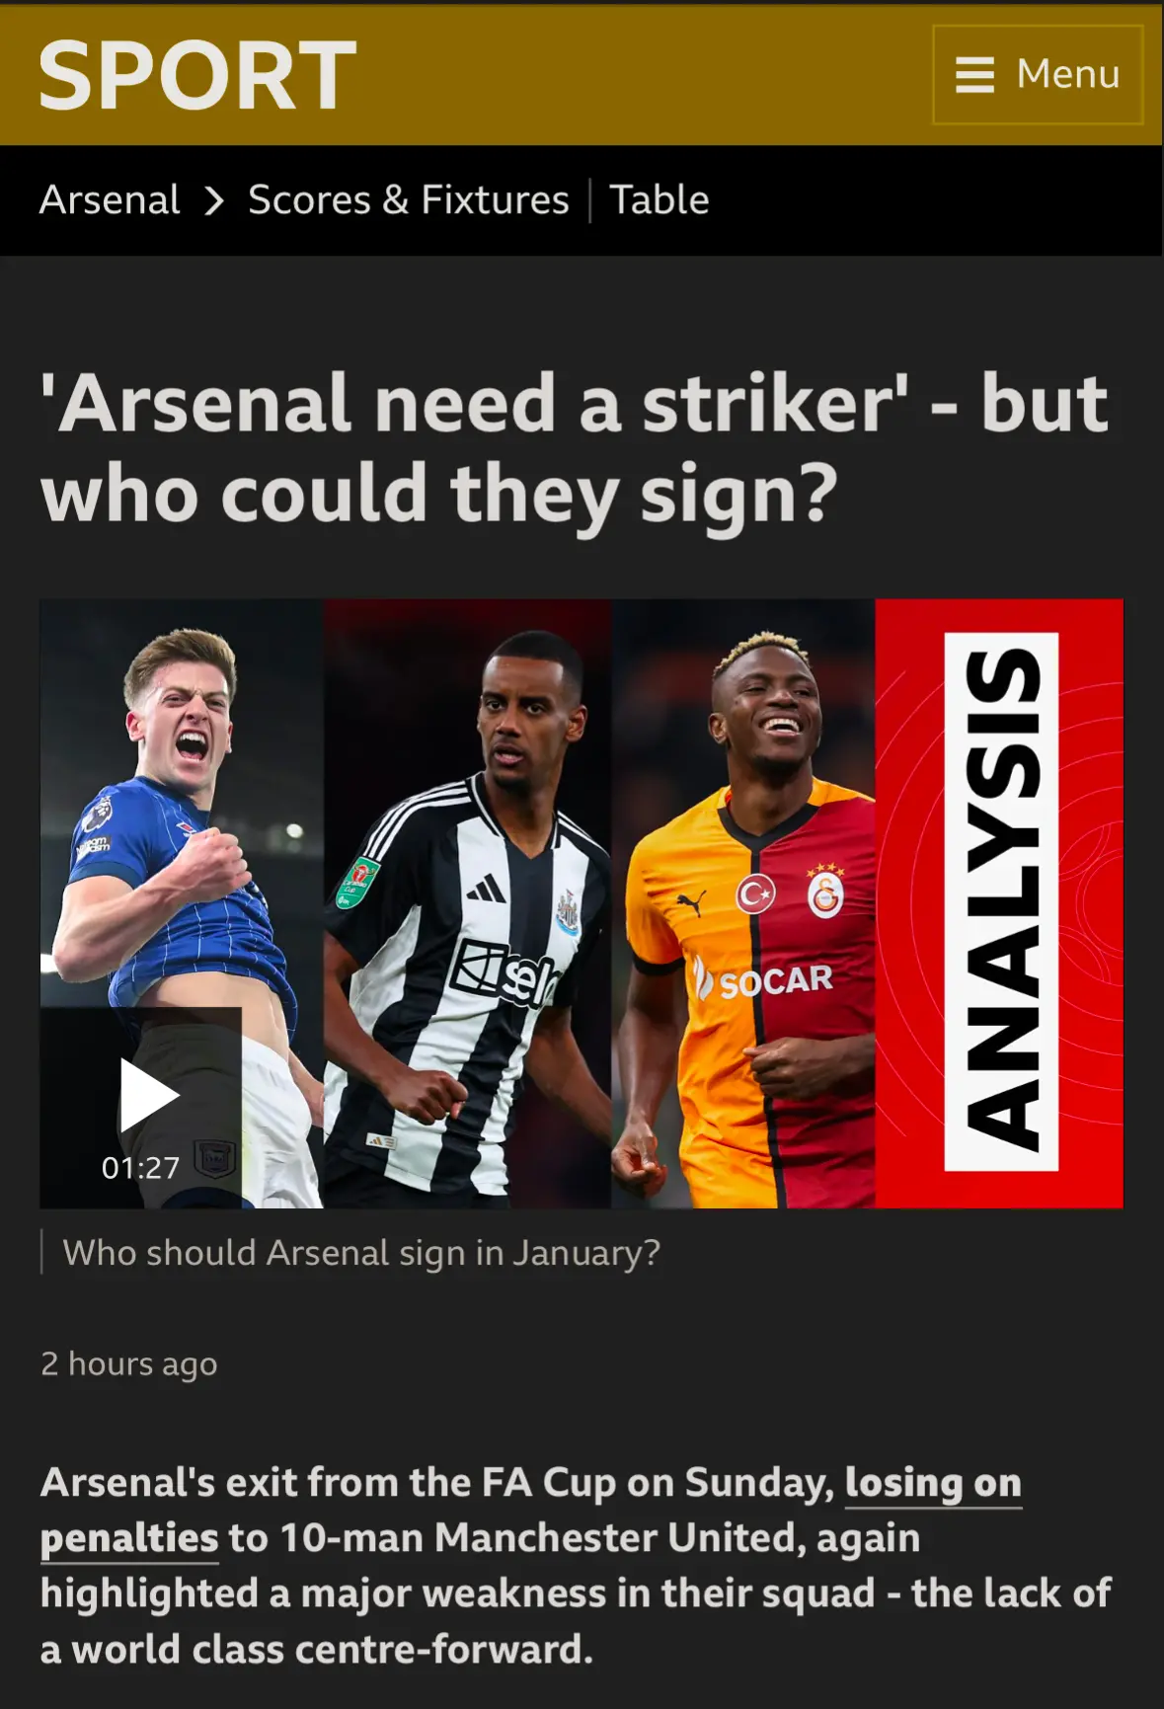
Task: Open the 'losing on penalties' link
Action: pyautogui.click(x=530, y=1511)
